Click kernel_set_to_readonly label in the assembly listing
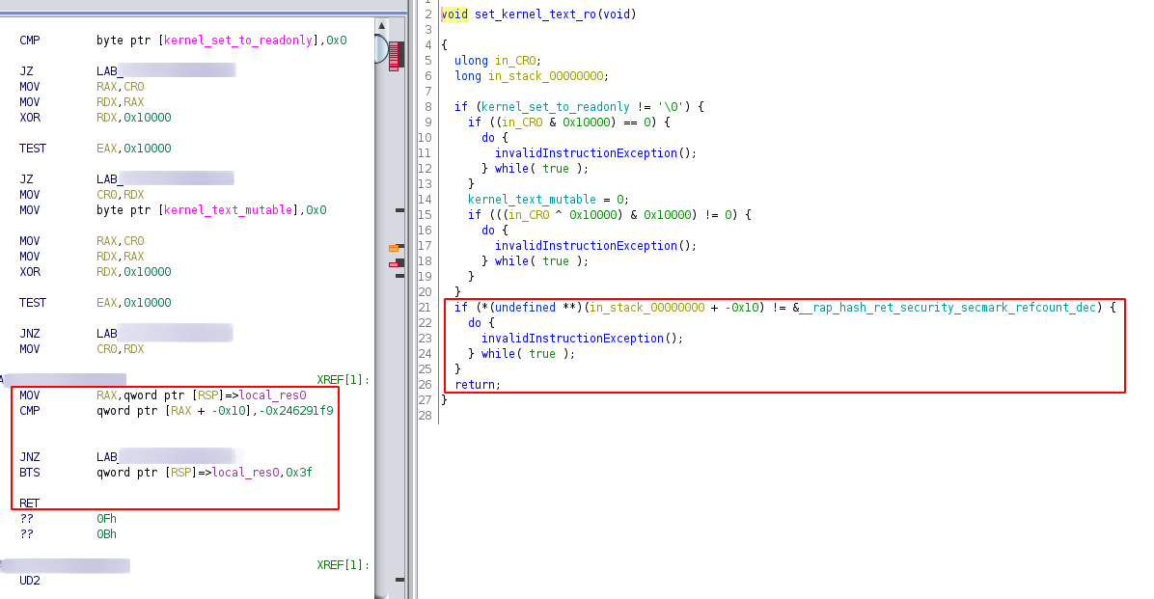Screen dimensions: 1154x599 tap(237, 41)
